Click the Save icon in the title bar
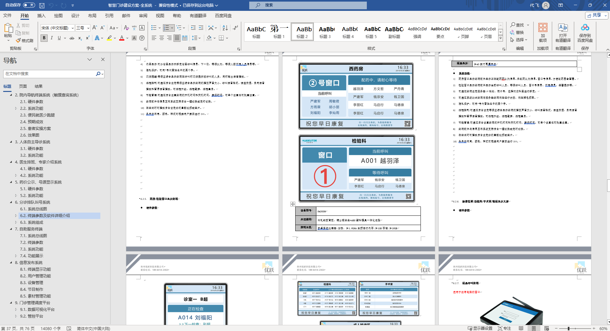Viewport: 610px width, 331px height. [42, 5]
